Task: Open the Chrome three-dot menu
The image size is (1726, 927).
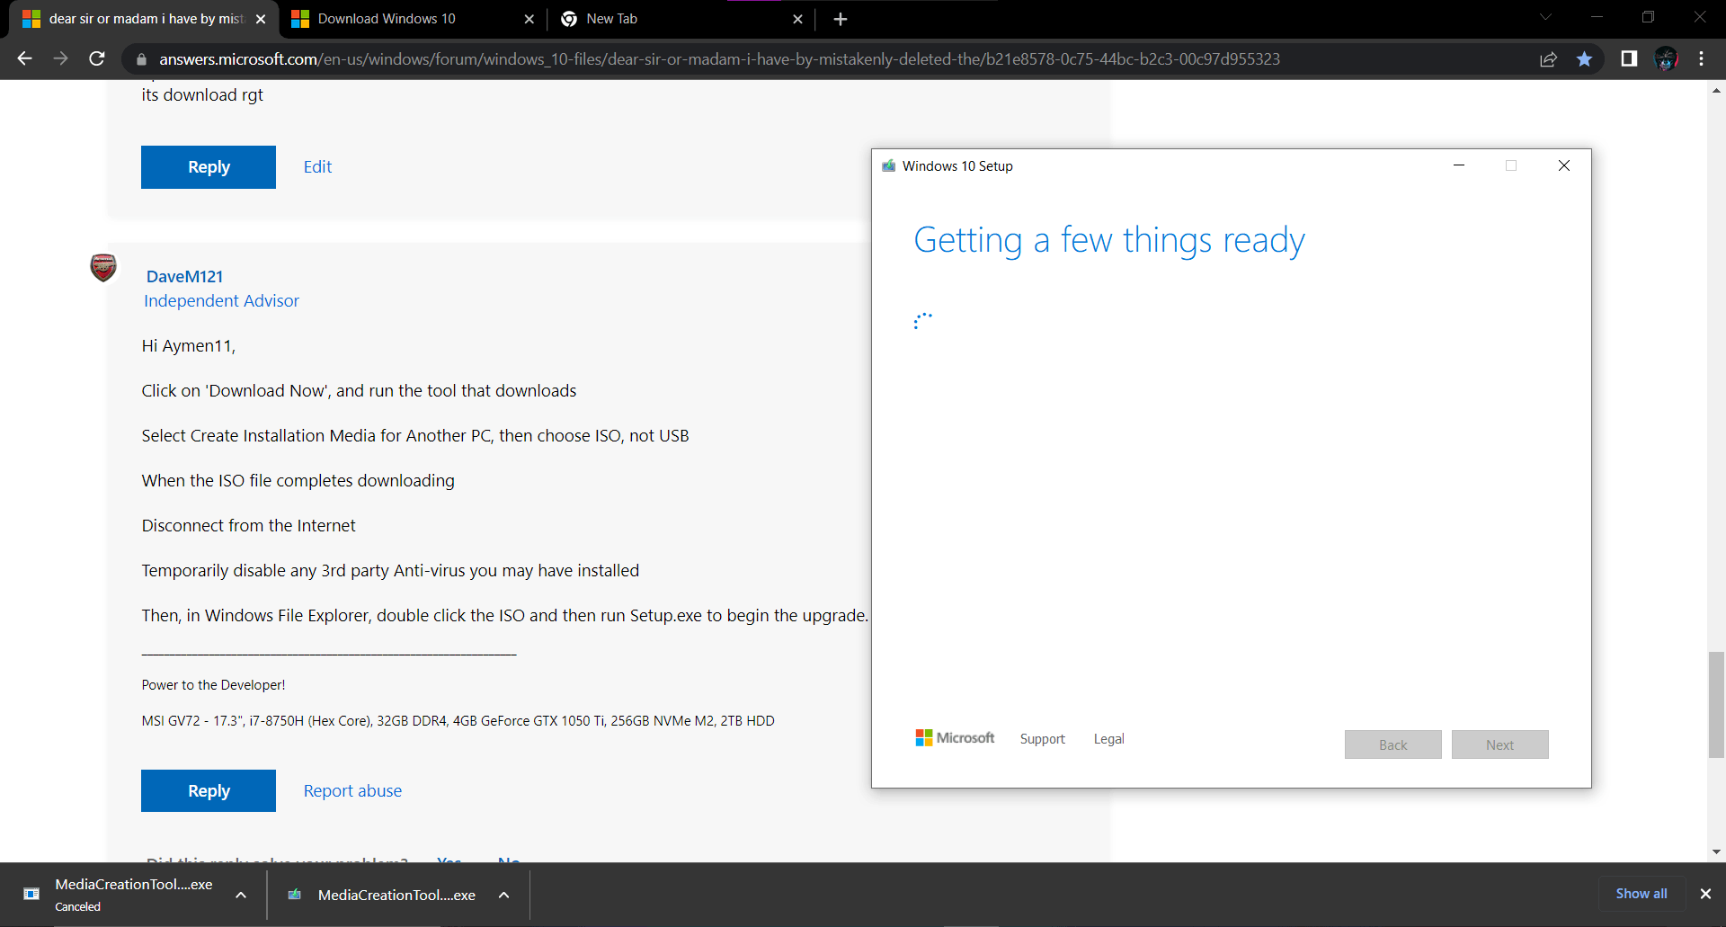Action: (x=1702, y=58)
